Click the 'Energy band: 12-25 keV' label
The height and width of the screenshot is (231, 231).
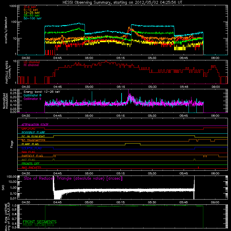pos(42,92)
